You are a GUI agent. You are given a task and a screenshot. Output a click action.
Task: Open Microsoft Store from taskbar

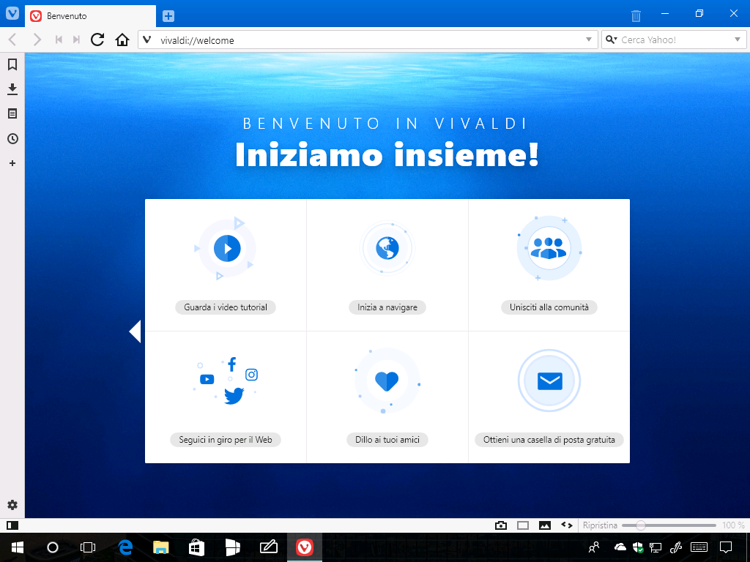pyautogui.click(x=196, y=547)
